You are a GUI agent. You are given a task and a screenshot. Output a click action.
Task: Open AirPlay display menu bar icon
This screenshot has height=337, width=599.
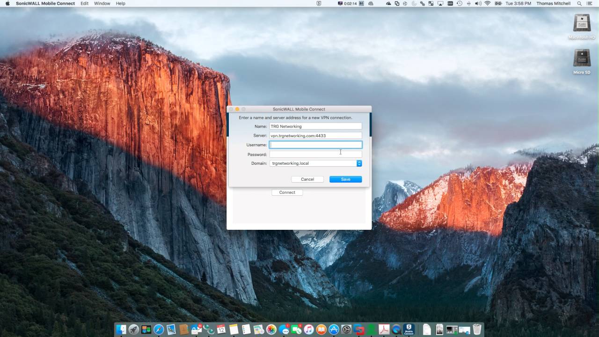tap(440, 3)
